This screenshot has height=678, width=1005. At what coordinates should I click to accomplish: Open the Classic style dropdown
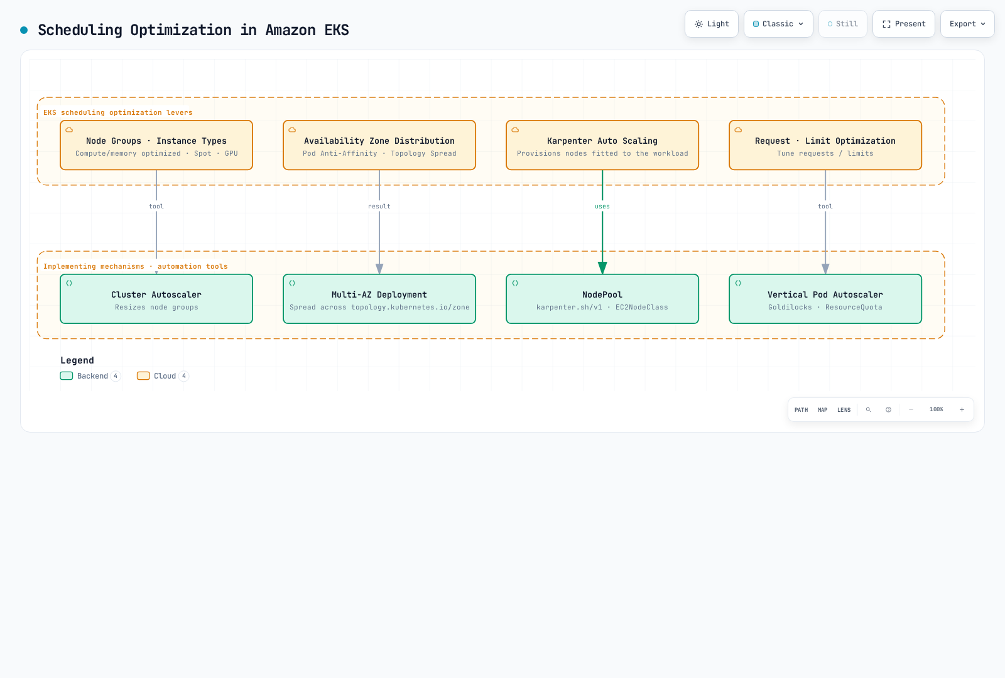(x=778, y=24)
